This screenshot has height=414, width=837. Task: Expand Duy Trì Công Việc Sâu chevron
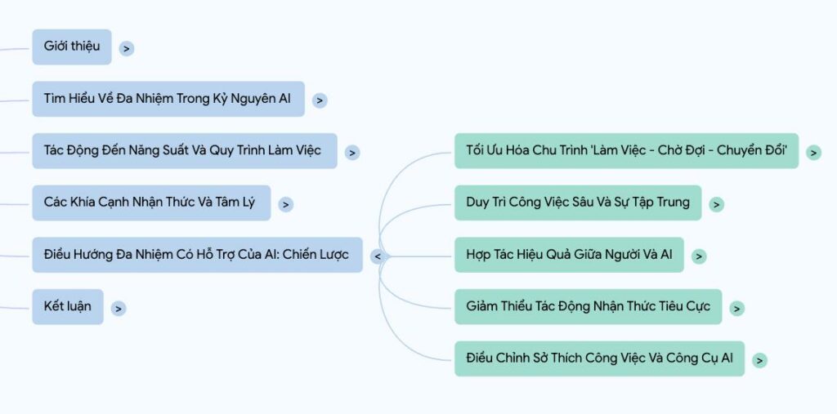716,204
